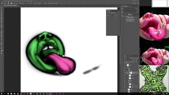Click the green X monster reference image
The height and width of the screenshot is (95, 169).
[x=154, y=79]
